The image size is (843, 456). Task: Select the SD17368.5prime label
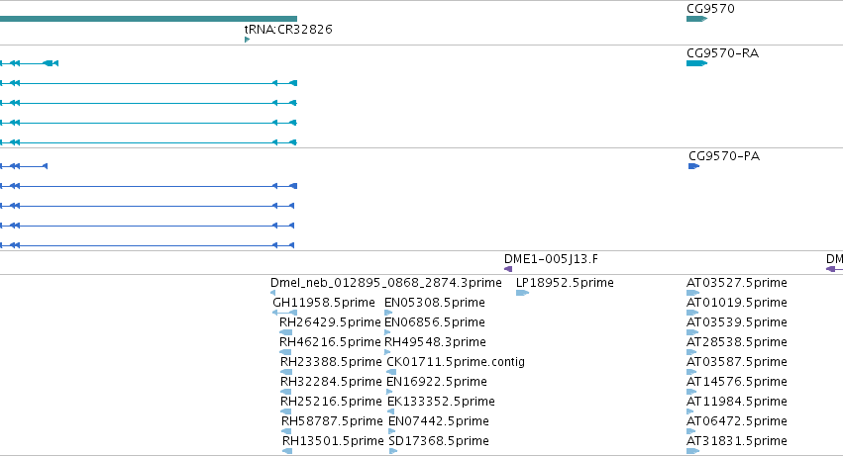click(x=439, y=441)
